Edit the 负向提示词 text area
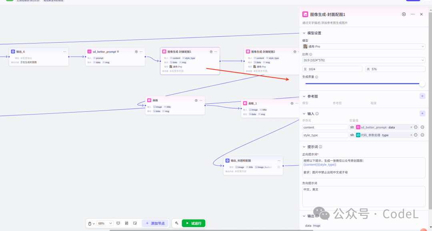The height and width of the screenshot is (231, 432). click(364, 196)
